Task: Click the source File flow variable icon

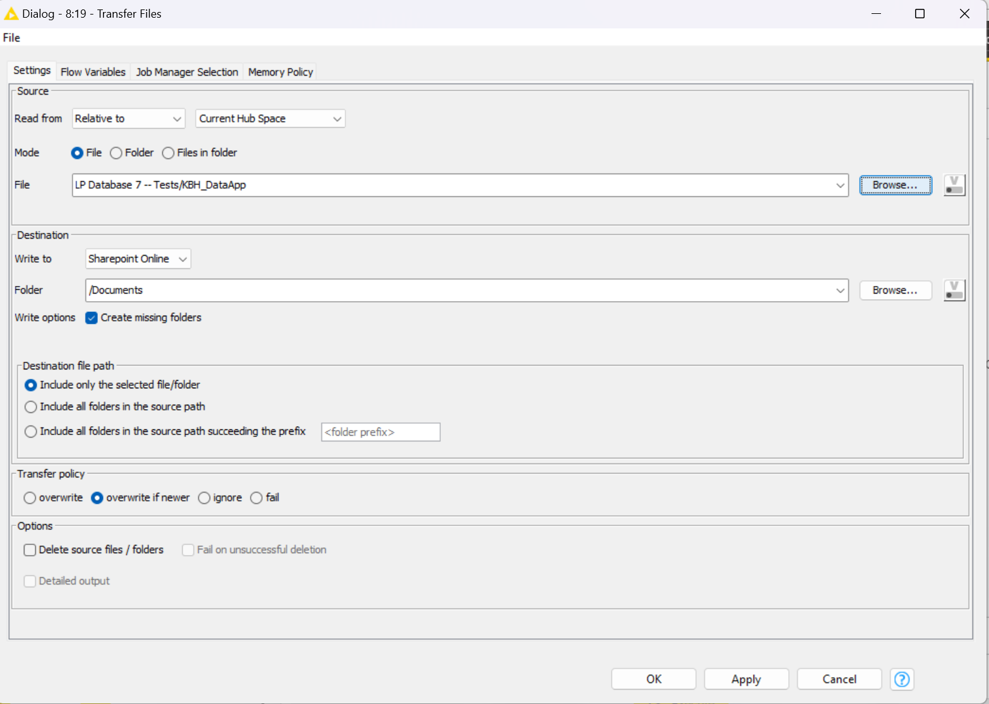Action: [954, 185]
